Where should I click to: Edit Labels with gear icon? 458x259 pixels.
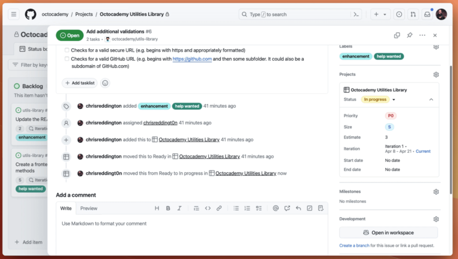[436, 47]
